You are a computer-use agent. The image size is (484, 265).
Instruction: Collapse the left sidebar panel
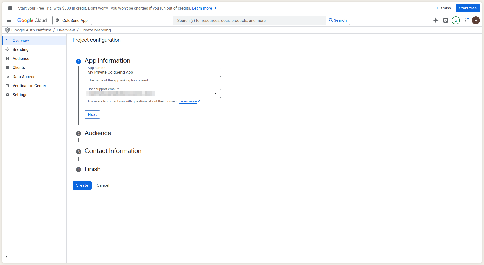tap(7, 257)
